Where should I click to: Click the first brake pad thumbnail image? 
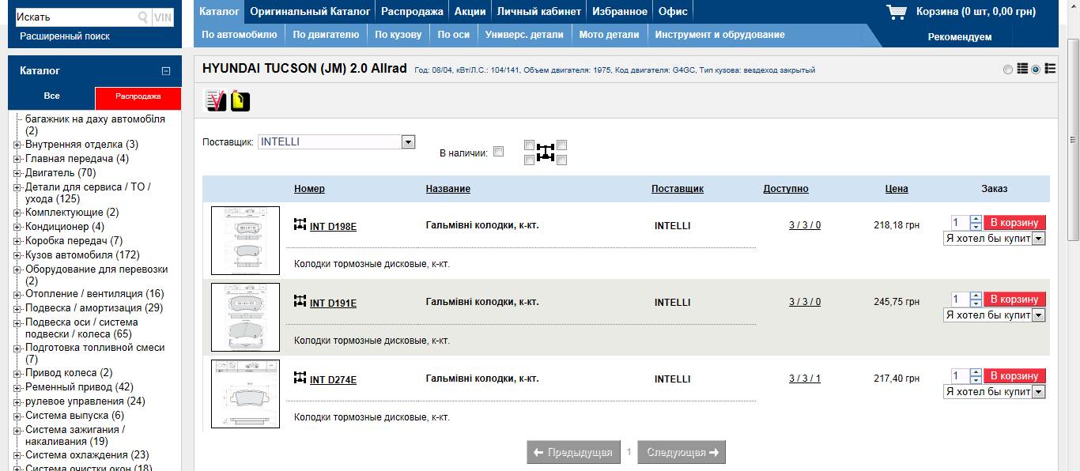click(245, 240)
